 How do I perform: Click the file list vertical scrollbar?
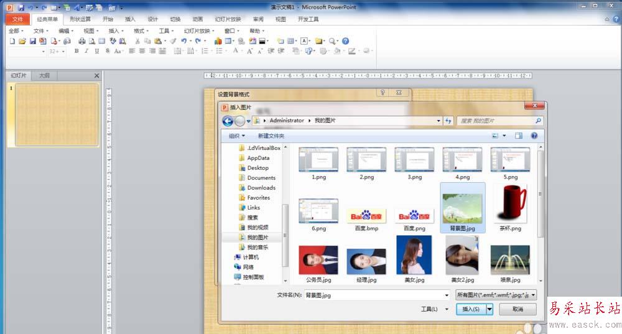coord(540,193)
